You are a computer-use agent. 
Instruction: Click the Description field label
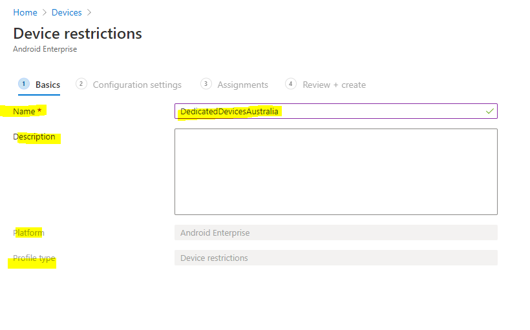(x=34, y=137)
